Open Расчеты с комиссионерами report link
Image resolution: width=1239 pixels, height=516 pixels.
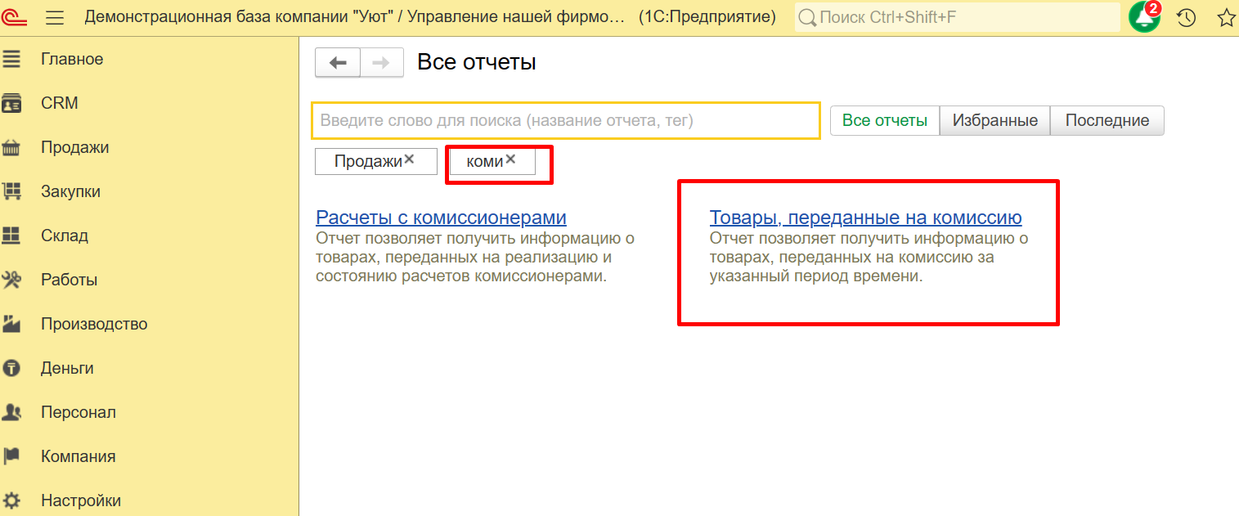pyautogui.click(x=441, y=218)
